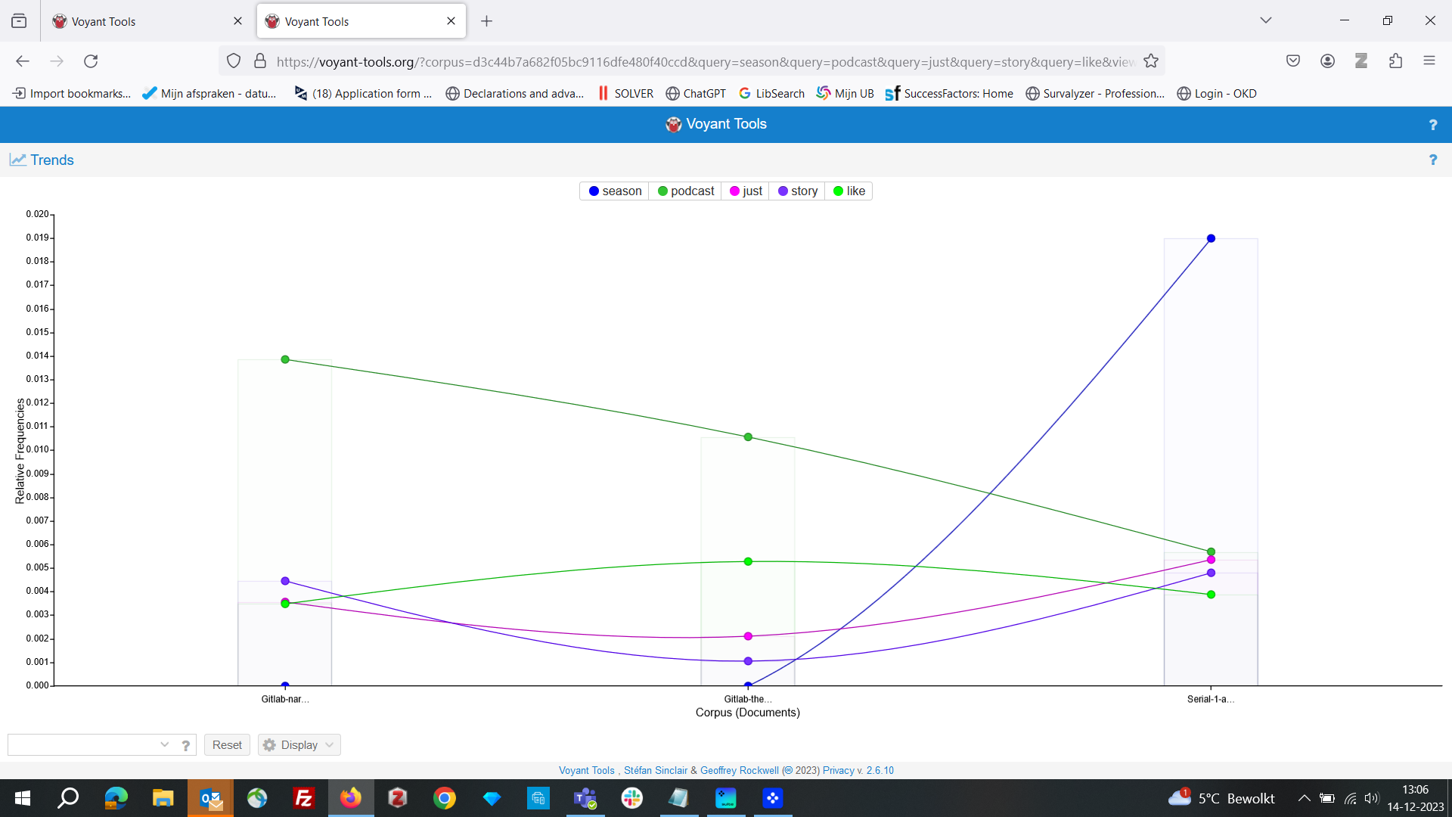Open Firefox account icon
1452x817 pixels.
[x=1327, y=61]
